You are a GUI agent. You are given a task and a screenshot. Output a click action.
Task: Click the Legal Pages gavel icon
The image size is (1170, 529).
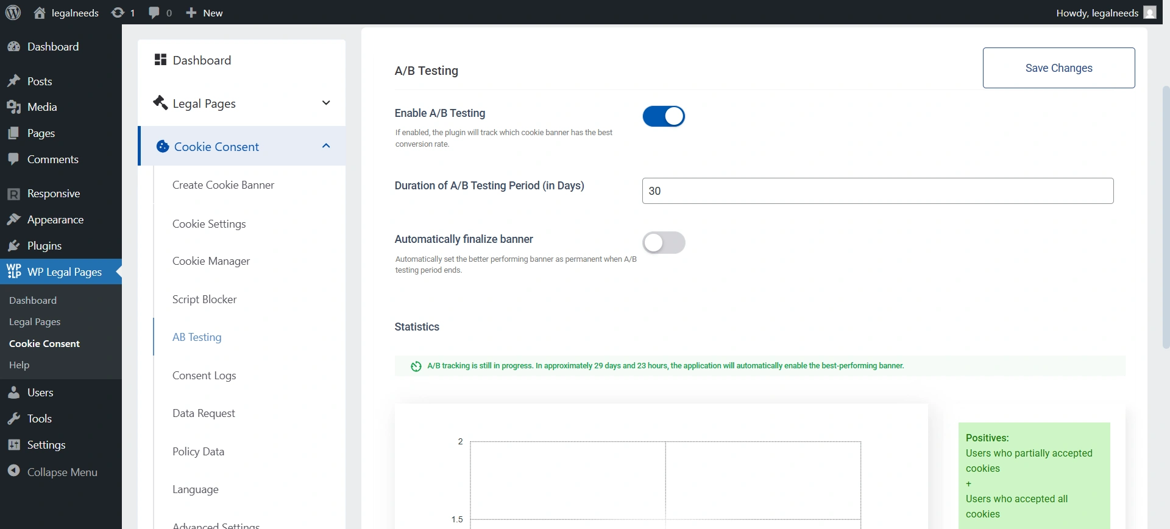tap(160, 102)
